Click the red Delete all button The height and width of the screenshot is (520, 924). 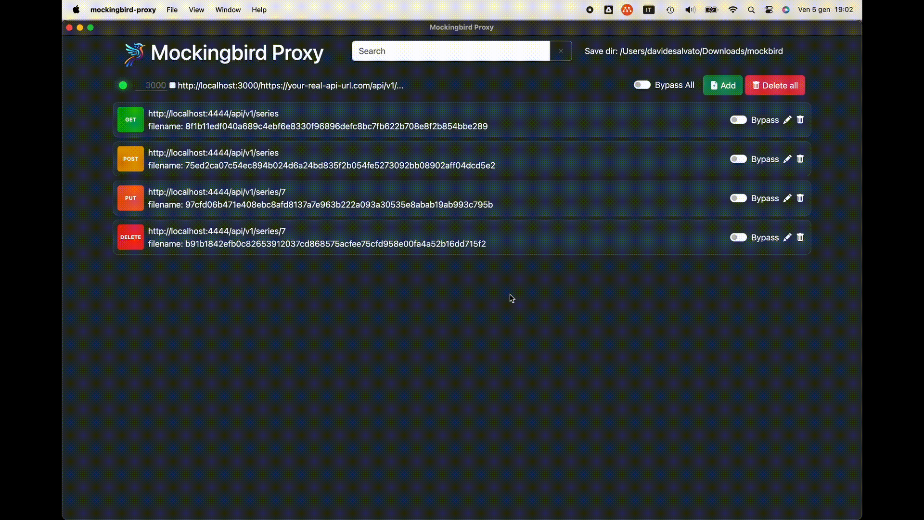pyautogui.click(x=775, y=85)
